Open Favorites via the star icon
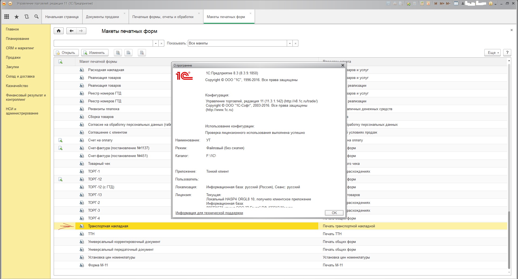Screen dimensions: 518x279 (x=16, y=17)
